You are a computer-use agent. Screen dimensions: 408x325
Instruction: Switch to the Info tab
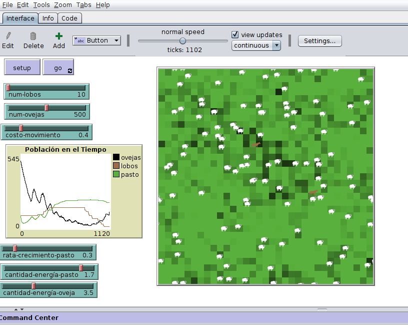(48, 18)
